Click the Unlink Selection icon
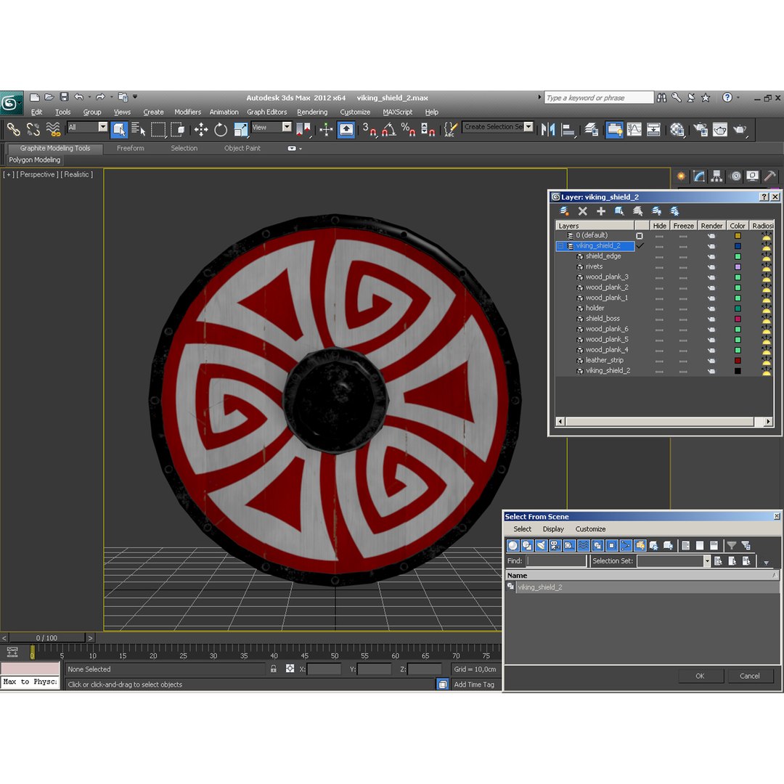The image size is (784, 784). point(33,130)
